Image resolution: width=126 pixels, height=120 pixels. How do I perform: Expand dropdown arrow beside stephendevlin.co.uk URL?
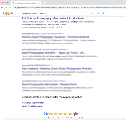[x=68, y=81]
